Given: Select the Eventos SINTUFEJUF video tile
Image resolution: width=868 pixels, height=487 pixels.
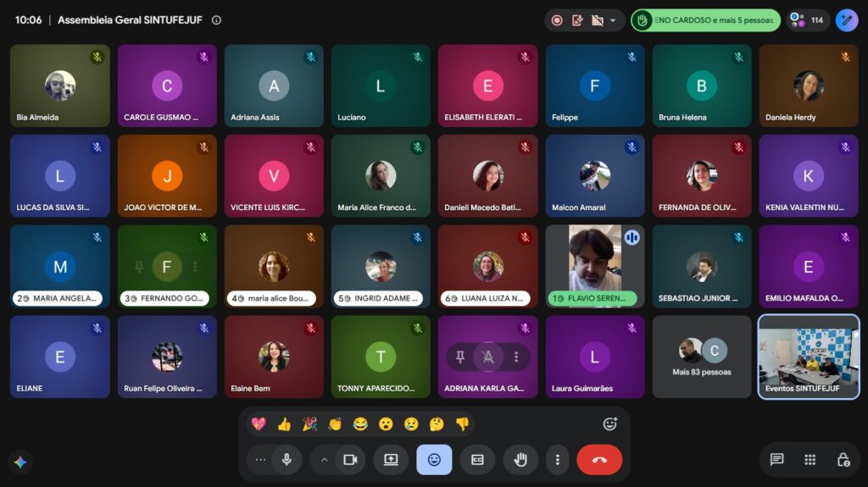Looking at the screenshot, I should (x=808, y=357).
